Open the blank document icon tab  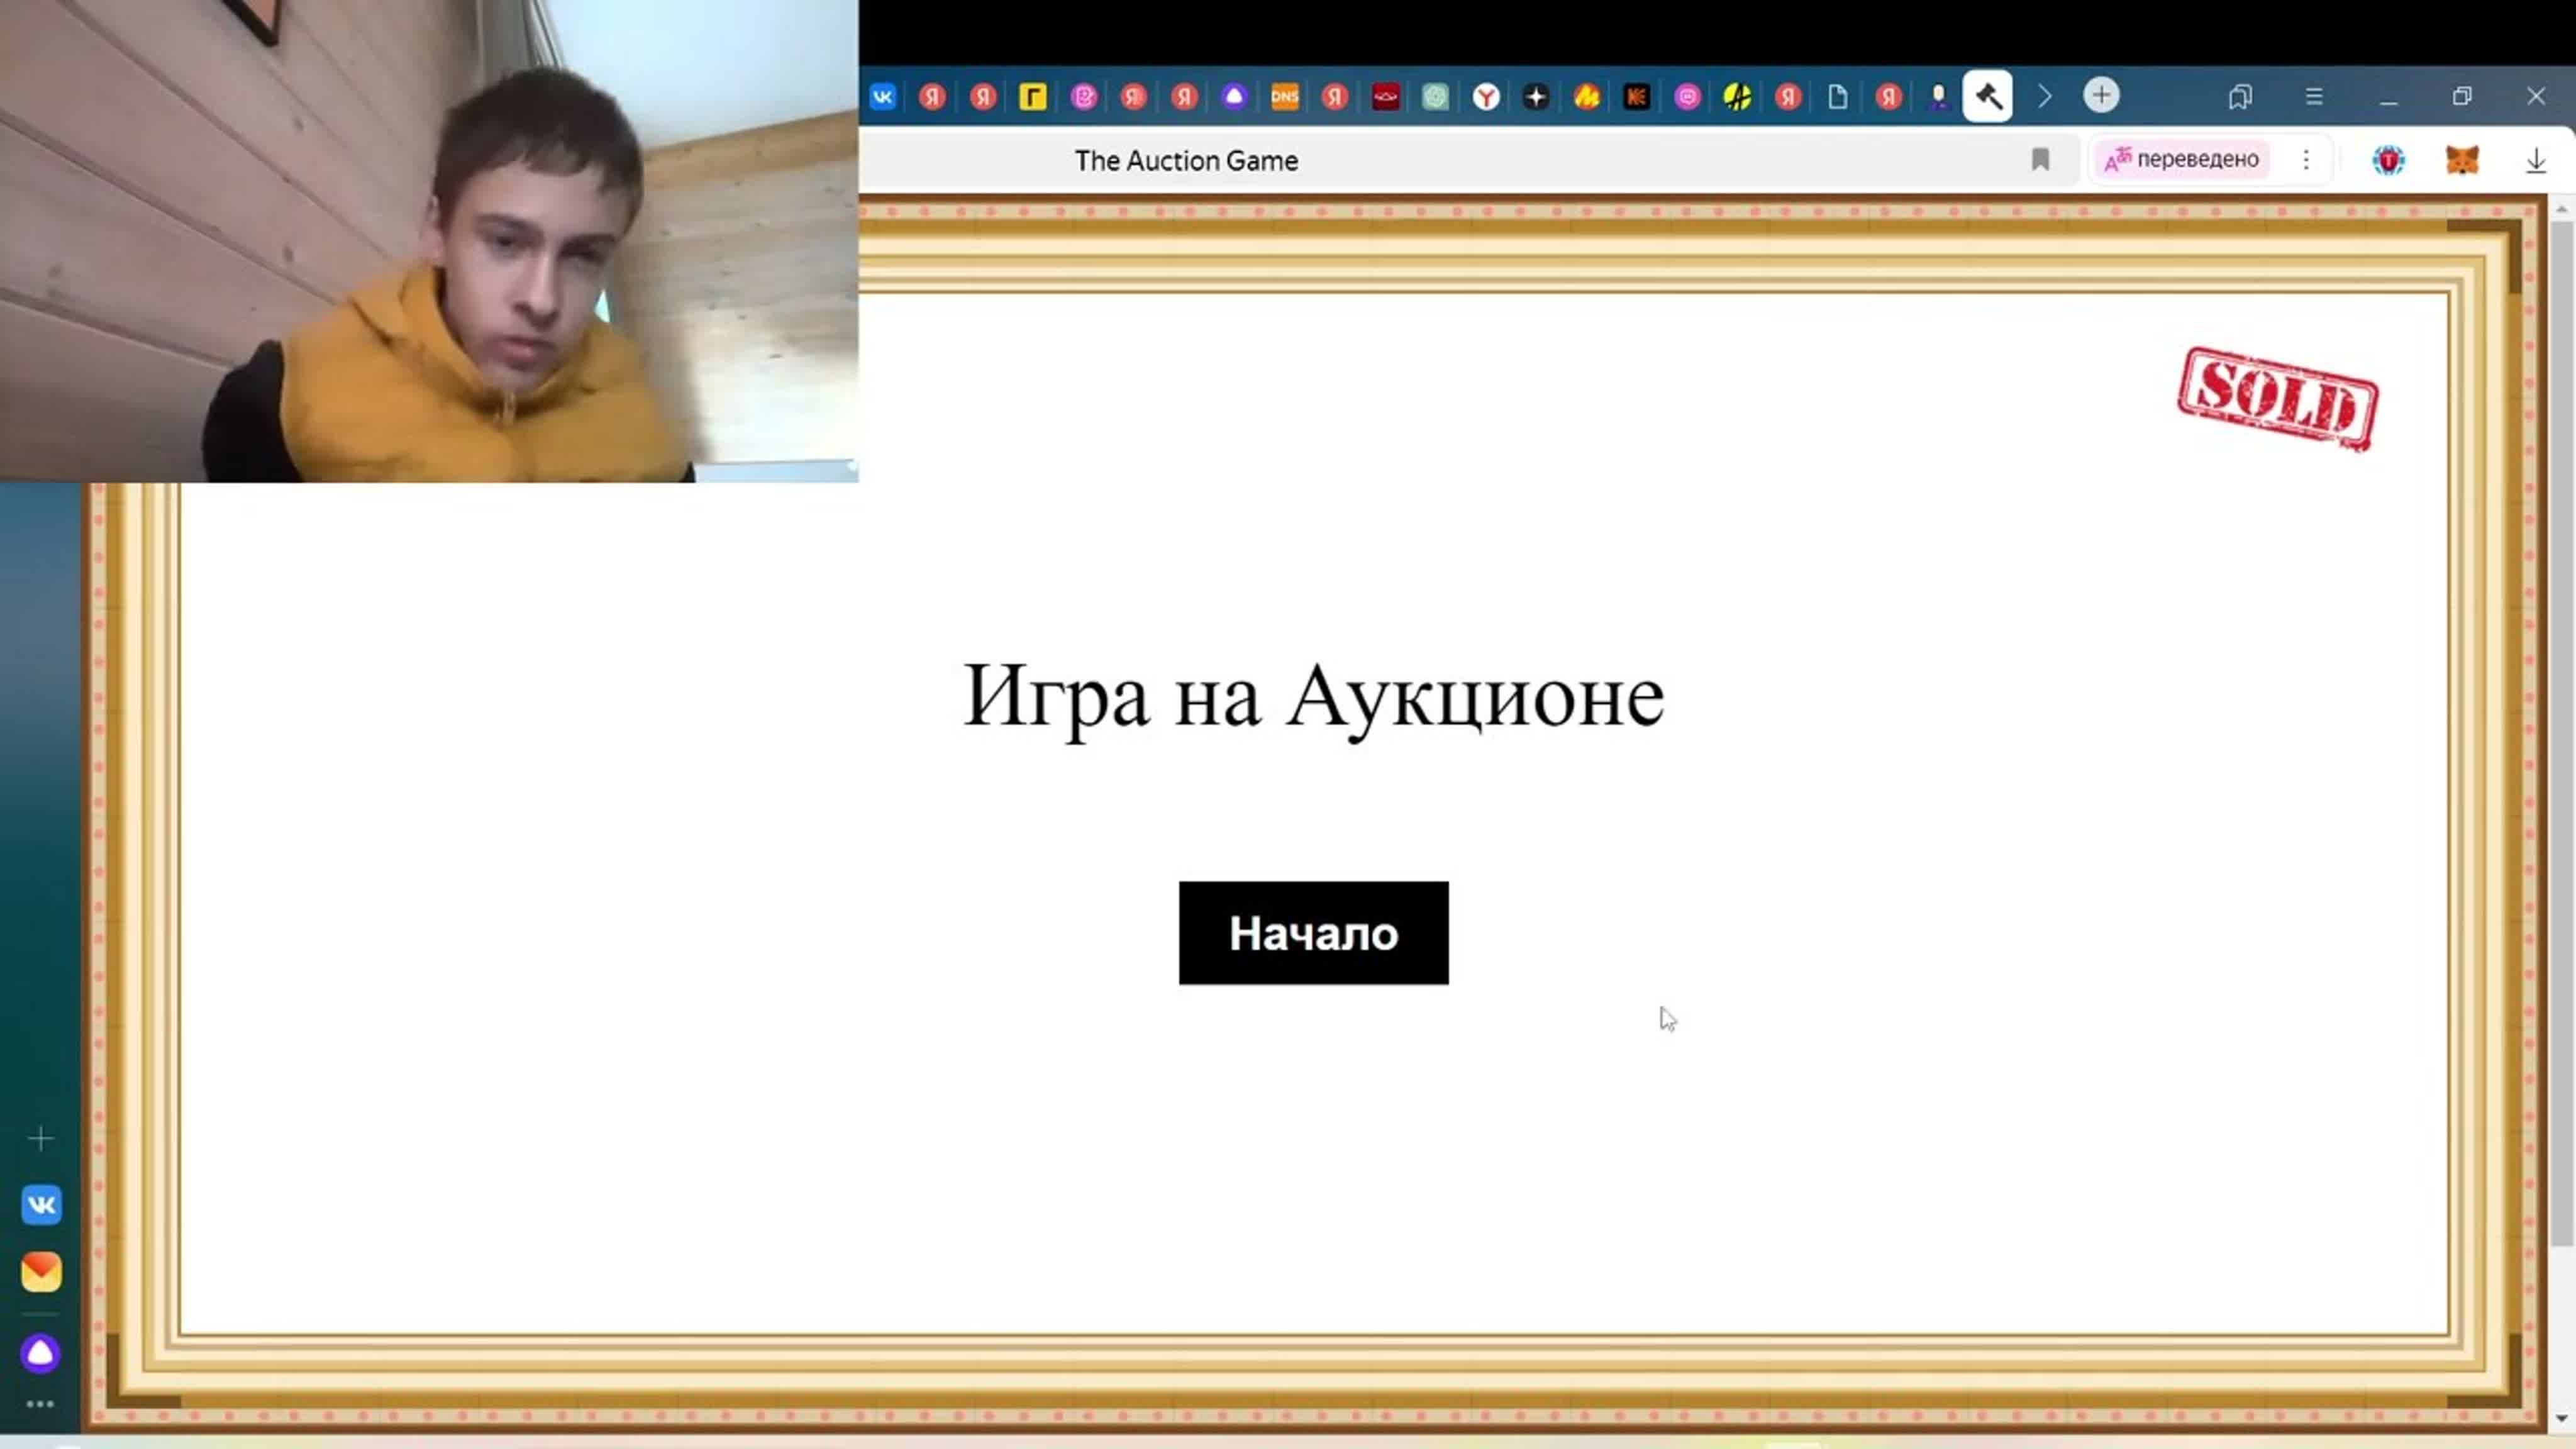coord(1838,96)
